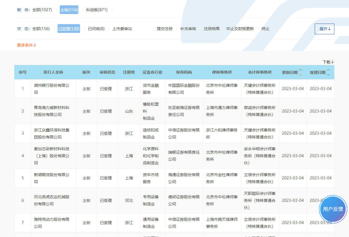Switch to the 科创板(871) board filter
The image size is (349, 237).
click(x=97, y=10)
